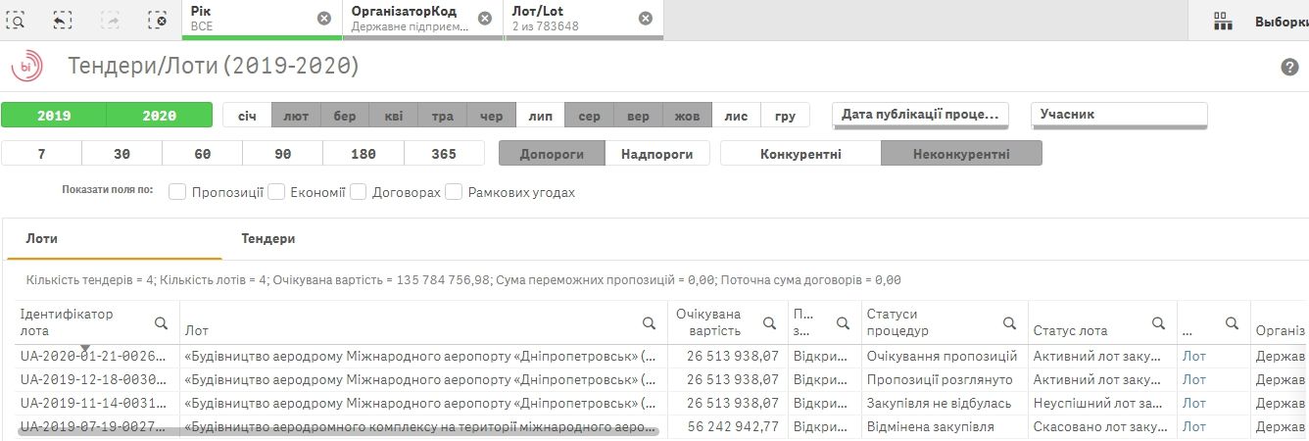Enable Економії fields checkbox
1309x441 pixels.
276,192
